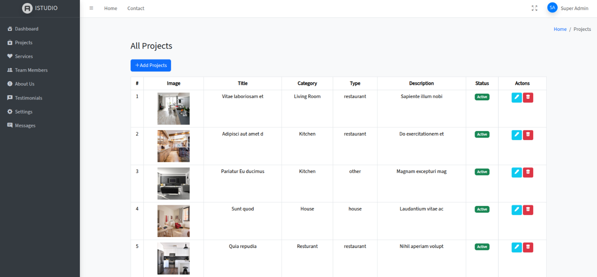Viewport: 597px width, 277px height.
Task: Go to Services in the sidebar
Action: 24,56
